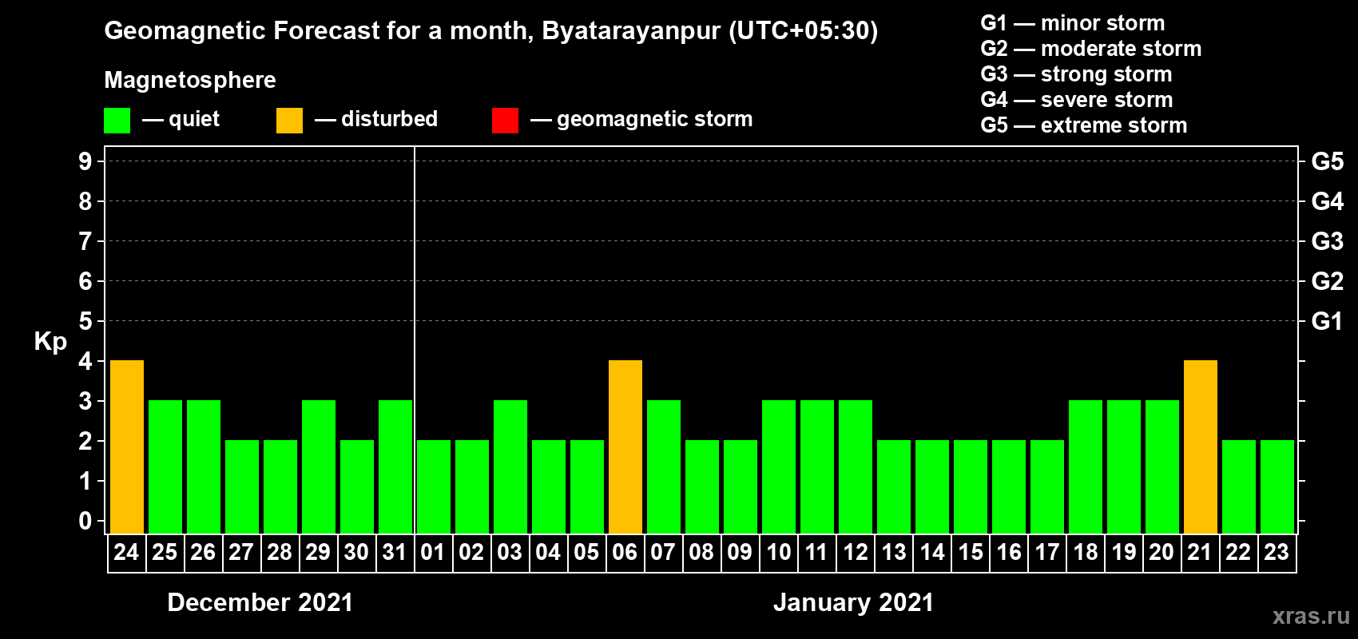The width and height of the screenshot is (1358, 639).
Task: Click the 'G3 — strong storm' legend line
Action: coord(1076,74)
